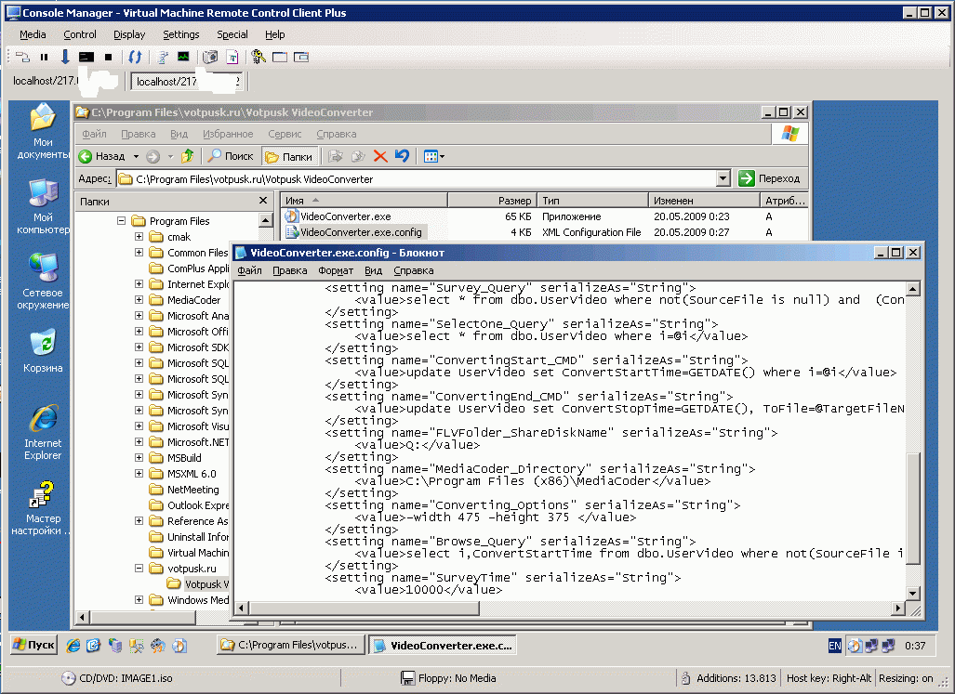This screenshot has width=955, height=694.
Task: Click Internet Explorer quick launch icon in taskbar
Action: point(73,646)
